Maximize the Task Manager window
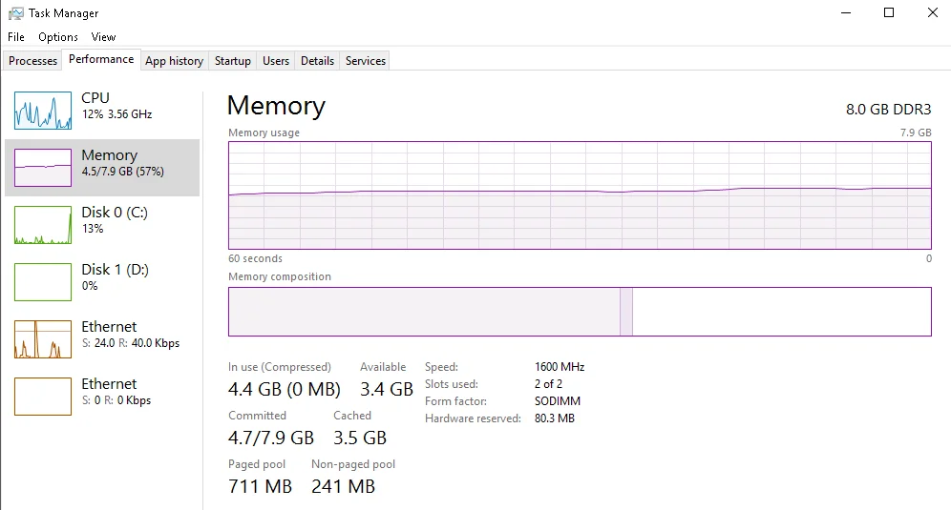The width and height of the screenshot is (951, 510). (x=889, y=13)
